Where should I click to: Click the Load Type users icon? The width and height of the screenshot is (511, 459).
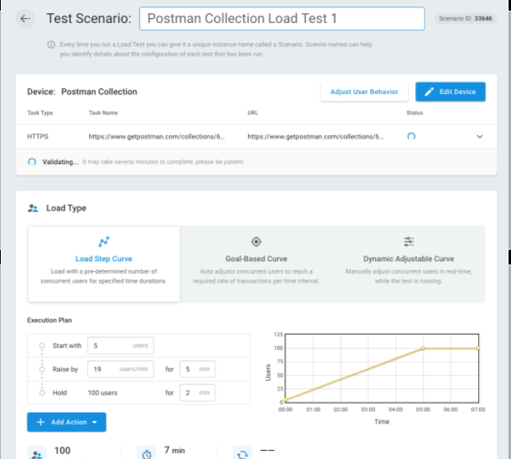point(33,208)
